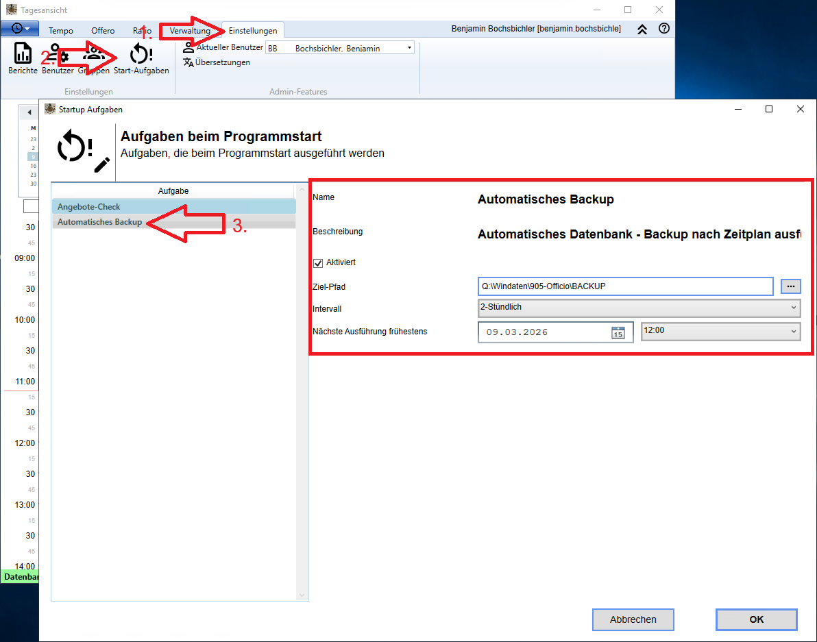Image resolution: width=817 pixels, height=642 pixels.
Task: Open the Aktueller Benutzer dropdown
Action: tap(409, 48)
